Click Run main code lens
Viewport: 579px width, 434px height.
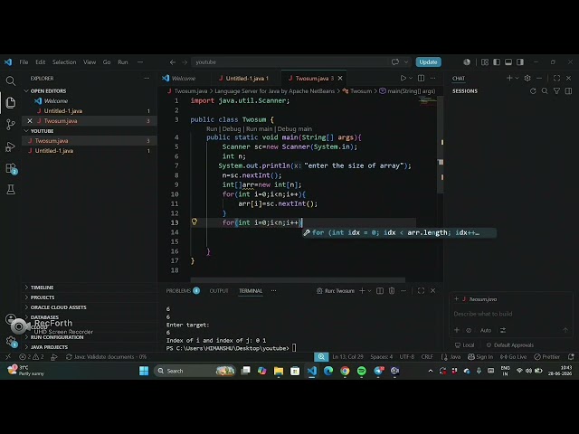(x=260, y=128)
